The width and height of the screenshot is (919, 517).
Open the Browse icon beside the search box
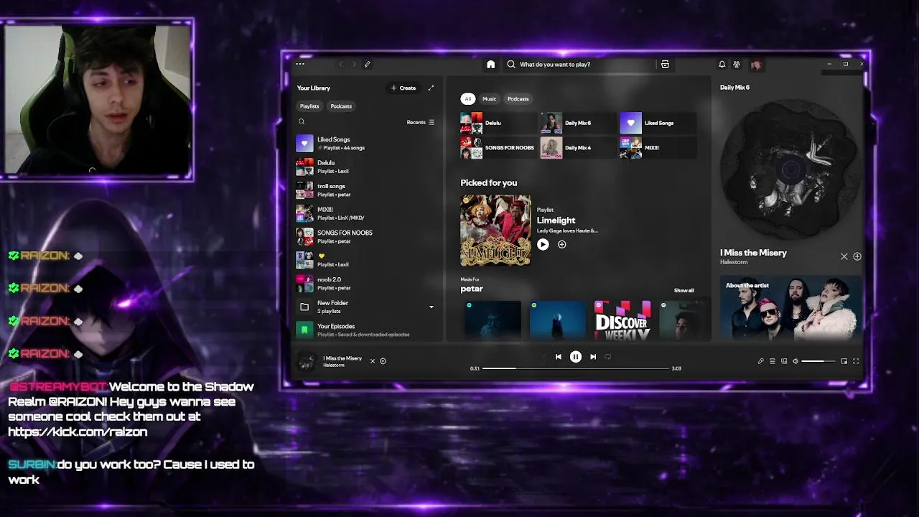click(665, 64)
